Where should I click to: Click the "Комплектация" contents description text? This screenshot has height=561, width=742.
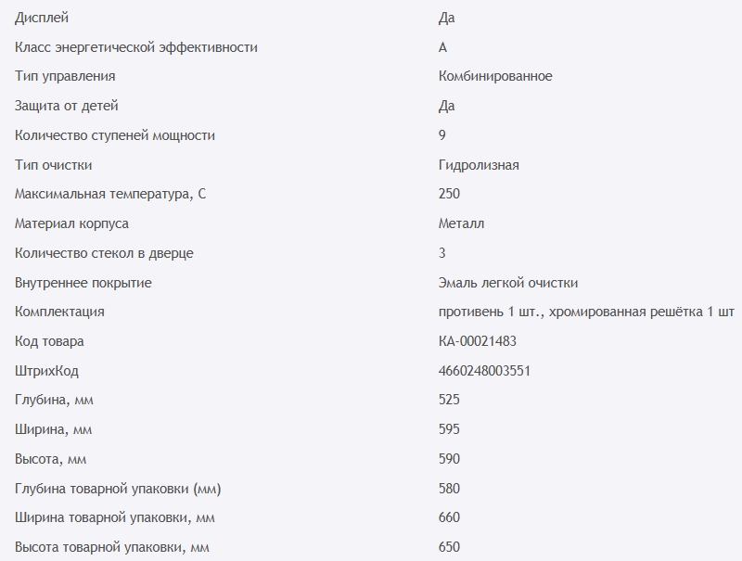tap(586, 312)
